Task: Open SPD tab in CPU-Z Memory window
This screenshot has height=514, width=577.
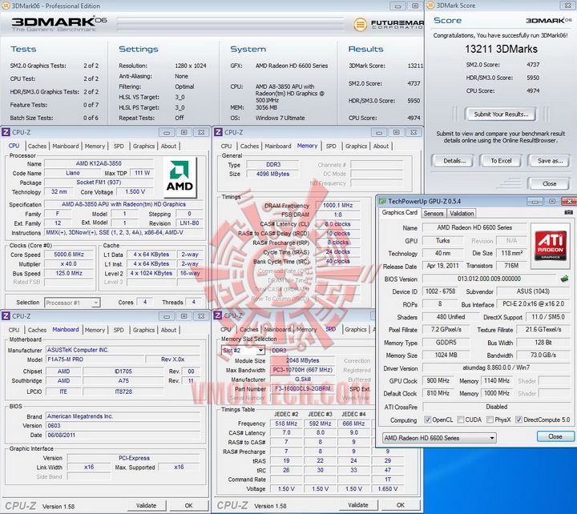Action: pos(331,146)
